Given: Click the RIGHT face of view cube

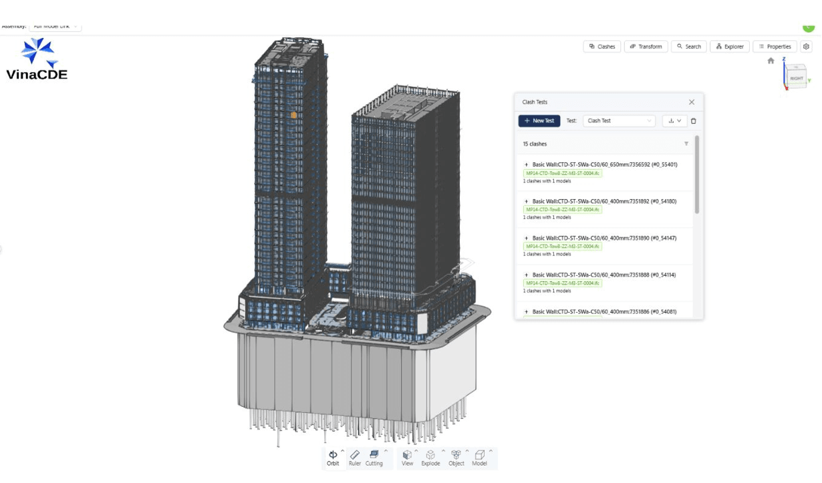Looking at the screenshot, I should tap(797, 78).
